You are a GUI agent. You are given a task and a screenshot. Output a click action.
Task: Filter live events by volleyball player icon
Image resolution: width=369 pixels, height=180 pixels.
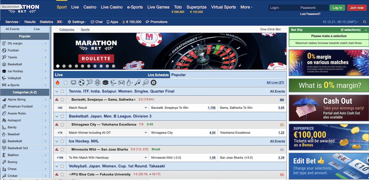tap(113, 83)
